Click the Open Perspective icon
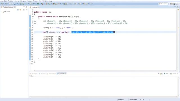The image size is (180, 101). pos(171,4)
